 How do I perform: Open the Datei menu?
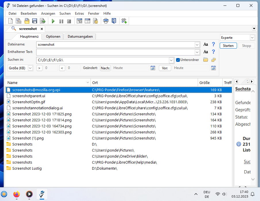12,14
